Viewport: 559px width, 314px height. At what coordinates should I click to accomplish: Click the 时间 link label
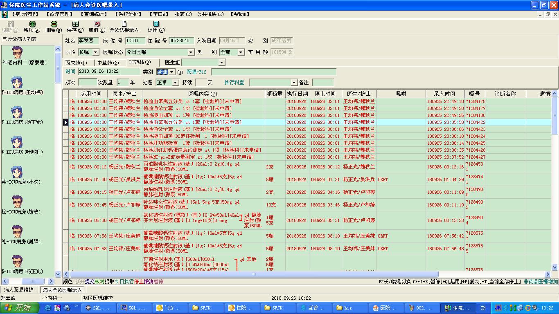coord(70,72)
